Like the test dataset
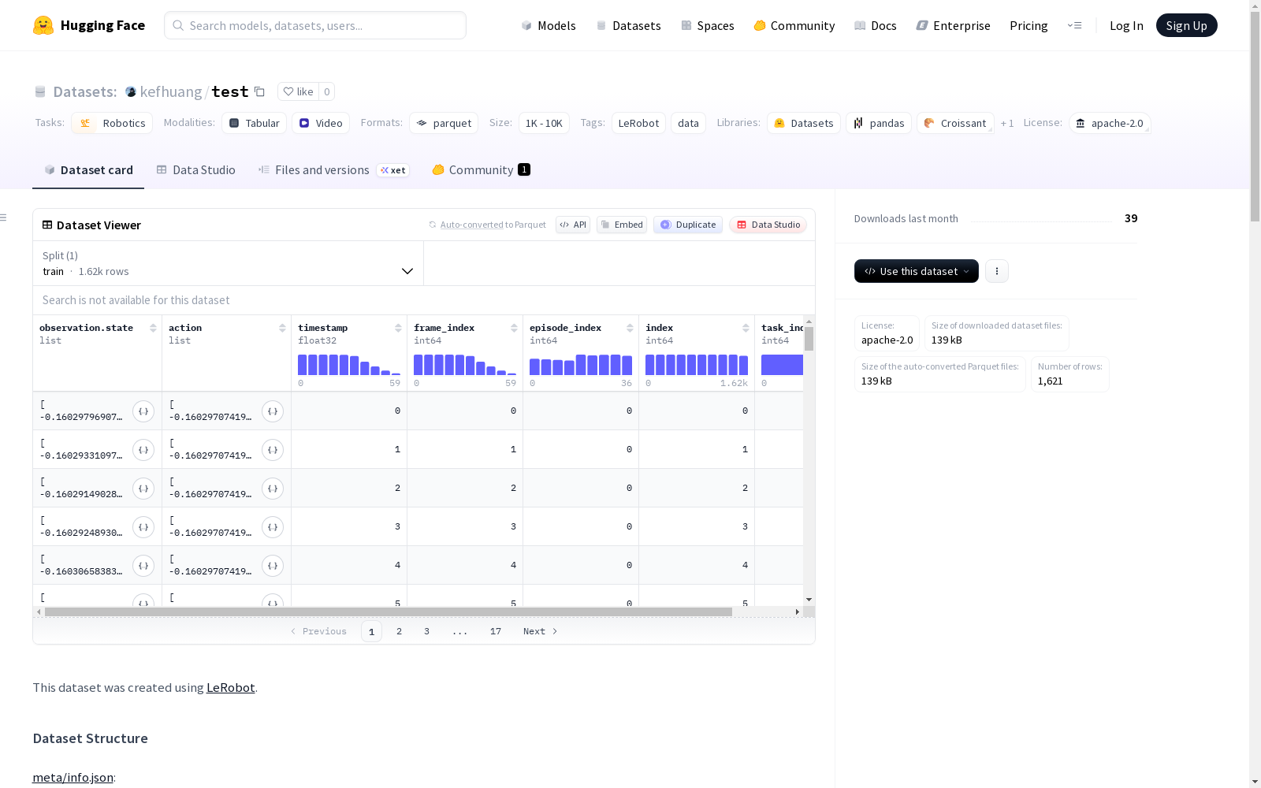Image resolution: width=1261 pixels, height=788 pixels. coord(298,91)
